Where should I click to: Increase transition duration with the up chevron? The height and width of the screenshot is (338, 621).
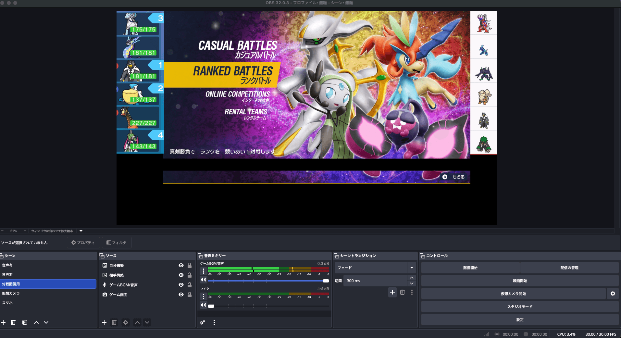click(x=411, y=278)
